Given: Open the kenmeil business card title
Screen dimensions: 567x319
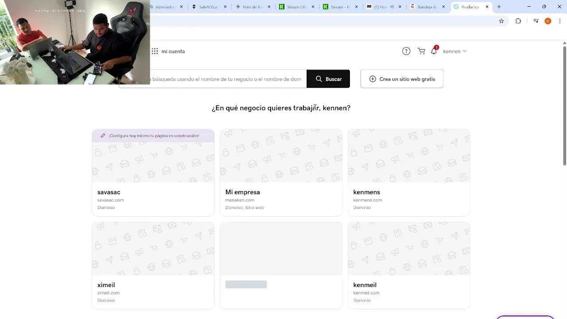Looking at the screenshot, I should (x=365, y=285).
